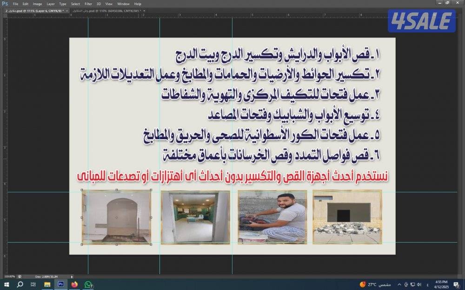Image resolution: width=465 pixels, height=290 pixels.
Task: Toggle the notification center icon
Action: click(x=457, y=284)
